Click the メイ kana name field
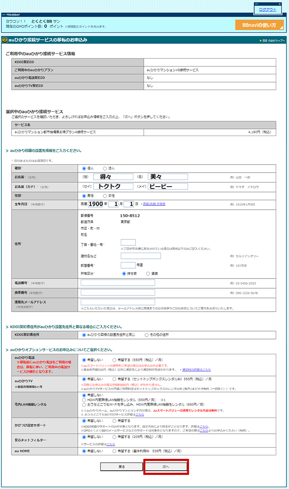The image size is (289, 489). click(168, 186)
